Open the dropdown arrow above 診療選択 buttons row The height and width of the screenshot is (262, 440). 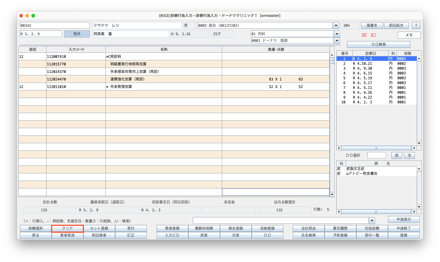(x=372, y=221)
